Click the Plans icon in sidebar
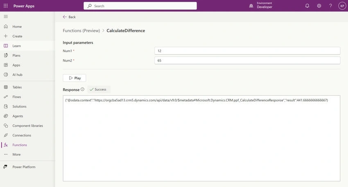This screenshot has height=187, width=348. click(6, 55)
